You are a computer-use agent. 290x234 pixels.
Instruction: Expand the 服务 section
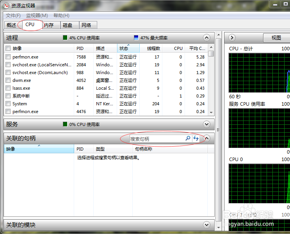coord(206,124)
